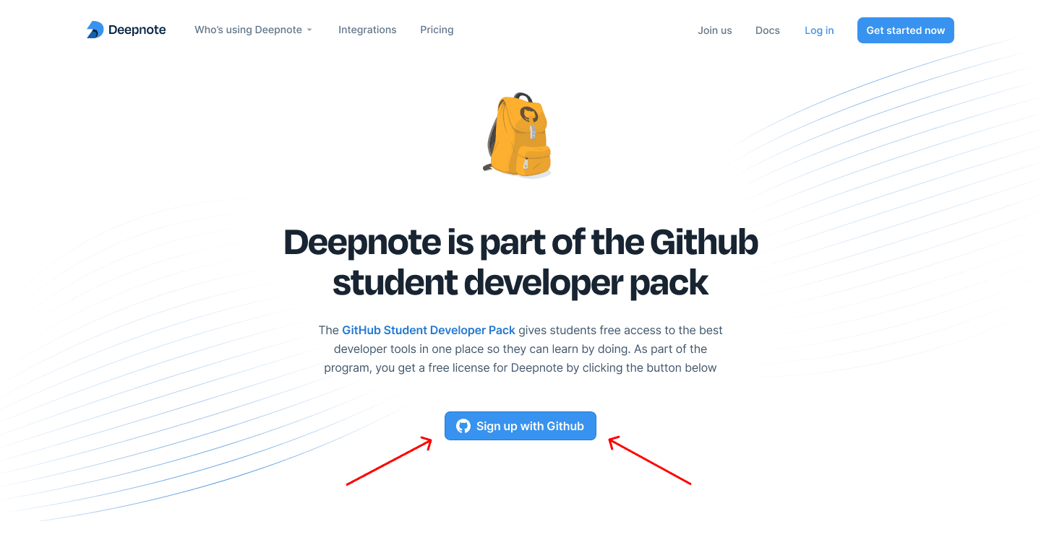The width and height of the screenshot is (1041, 550).
Task: Click the Log in link
Action: coord(819,30)
